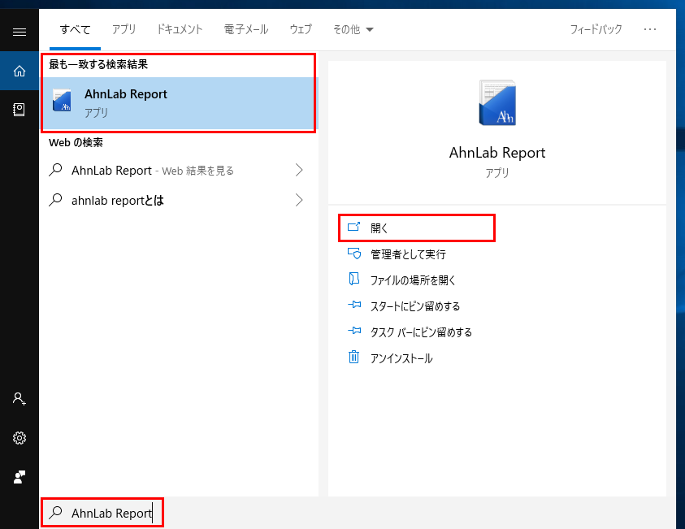The width and height of the screenshot is (685, 529).
Task: Click the AhnLab Report app icon in the results list
Action: tap(62, 101)
